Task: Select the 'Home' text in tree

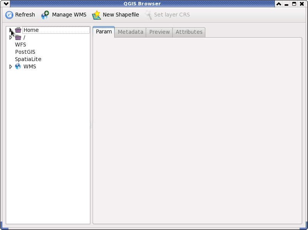Action: pyautogui.click(x=31, y=30)
